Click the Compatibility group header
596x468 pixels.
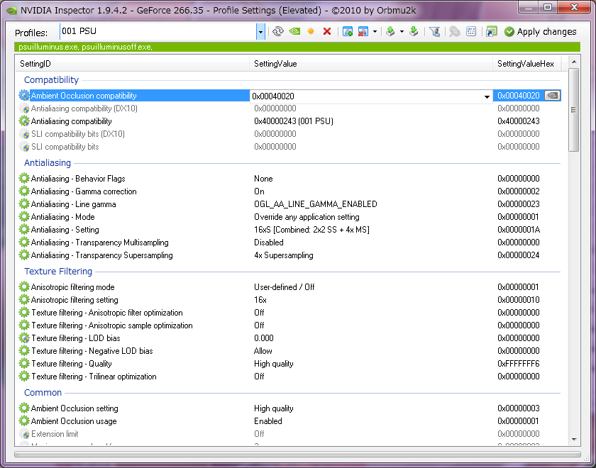(x=51, y=79)
